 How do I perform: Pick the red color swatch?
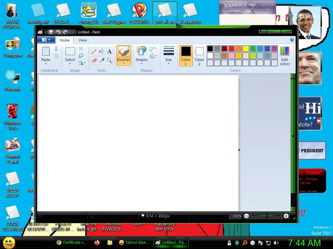point(232,49)
